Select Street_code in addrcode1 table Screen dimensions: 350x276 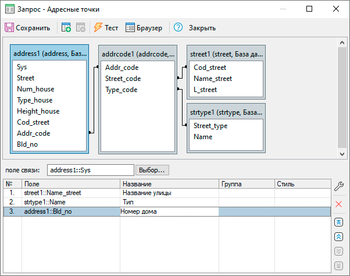123,79
